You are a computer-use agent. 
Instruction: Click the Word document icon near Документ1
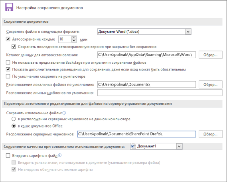(x=133, y=146)
